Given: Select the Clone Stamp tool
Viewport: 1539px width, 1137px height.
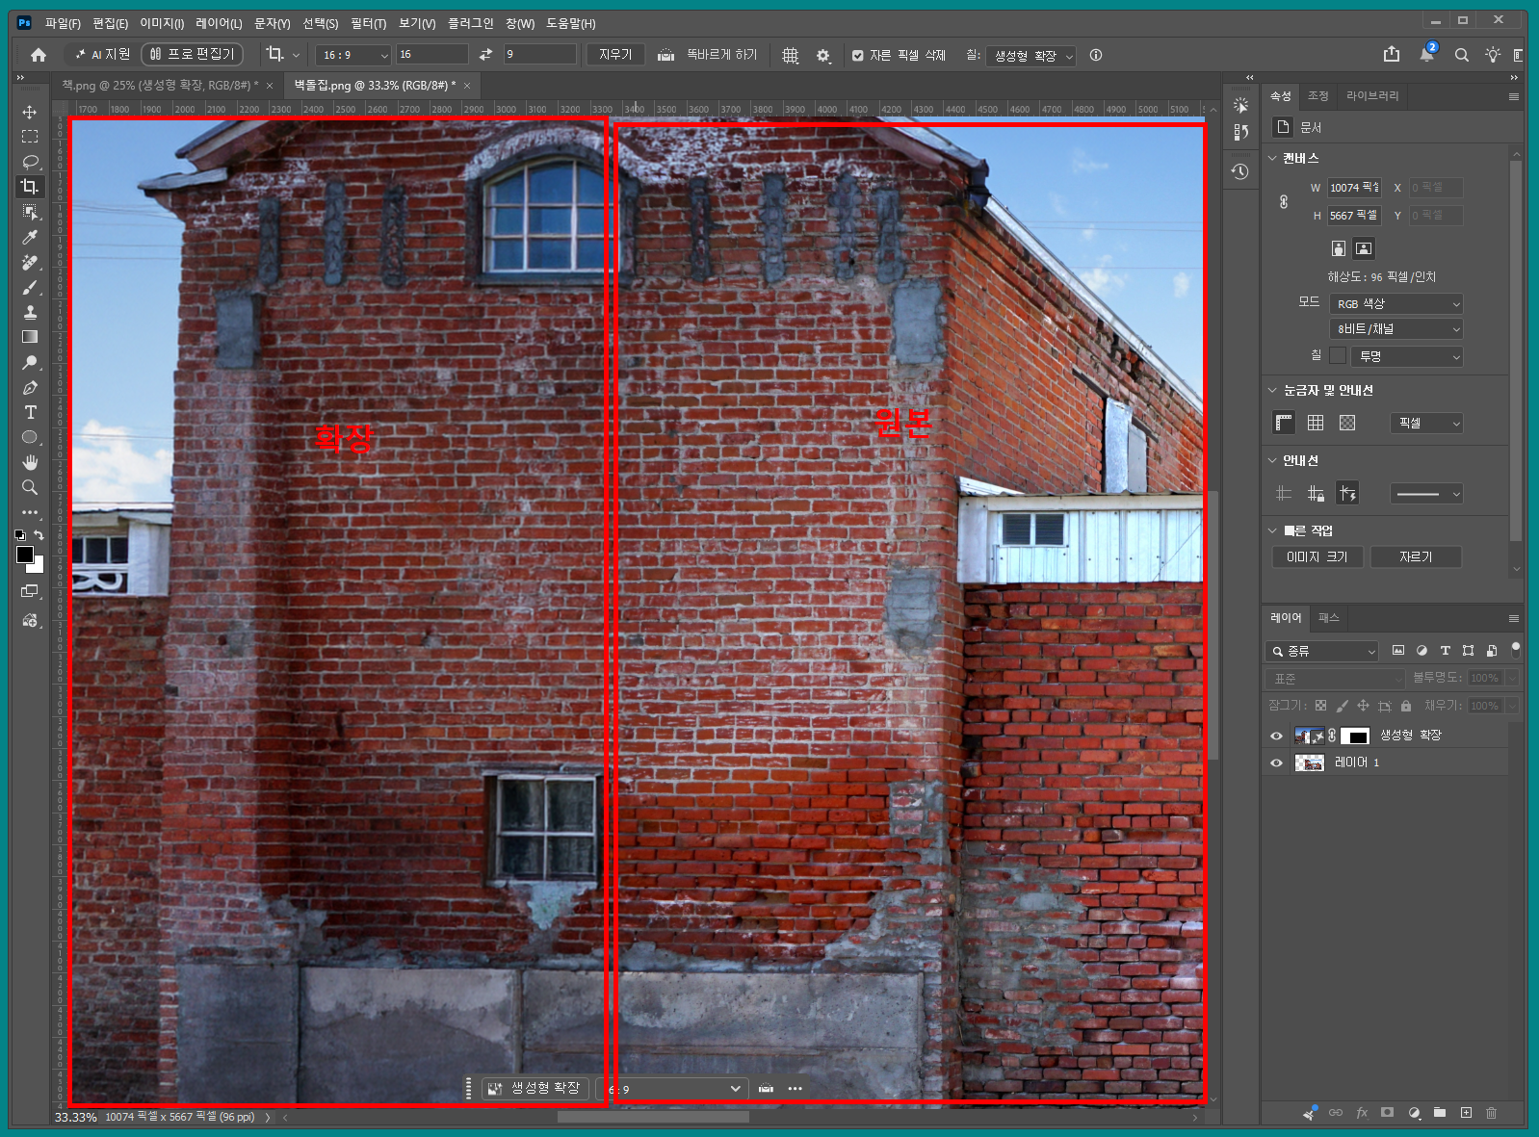Looking at the screenshot, I should [30, 312].
